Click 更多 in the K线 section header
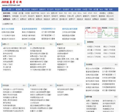The height and width of the screenshot is (112, 119). (x=51, y=44)
